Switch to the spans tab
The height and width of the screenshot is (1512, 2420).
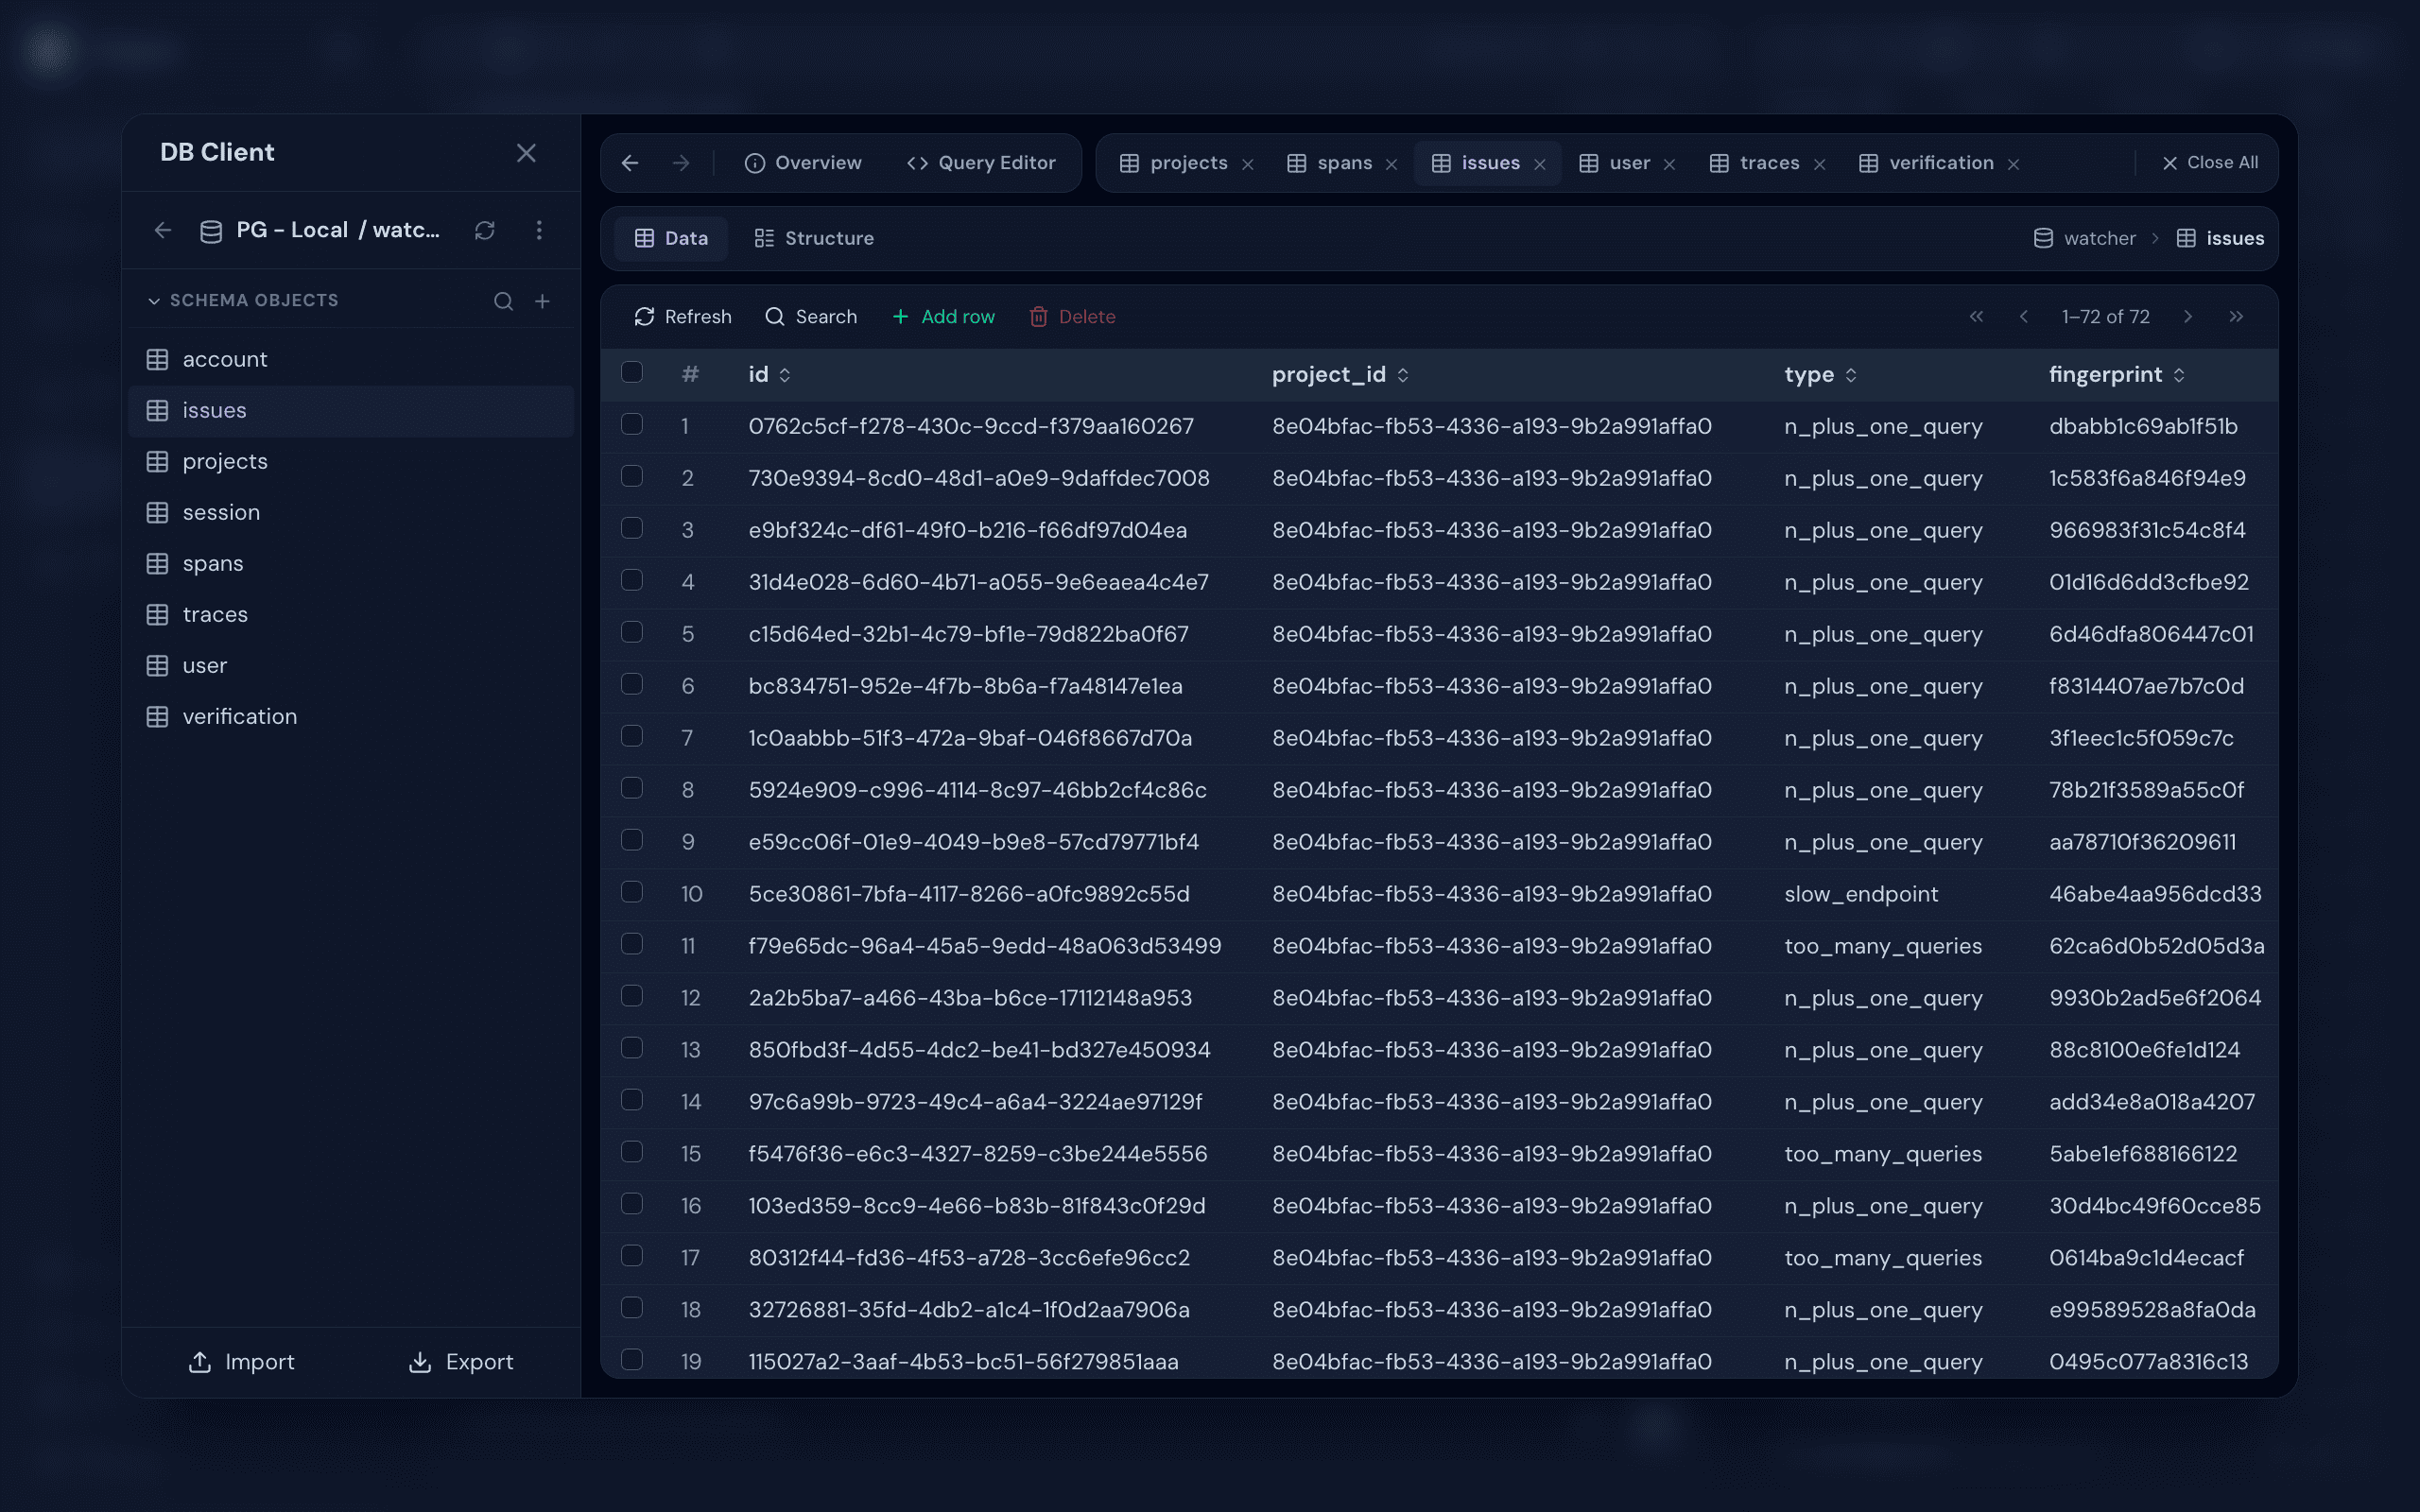coord(1329,163)
